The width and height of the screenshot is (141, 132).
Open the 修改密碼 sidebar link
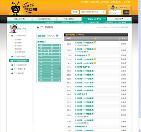click(x=18, y=46)
